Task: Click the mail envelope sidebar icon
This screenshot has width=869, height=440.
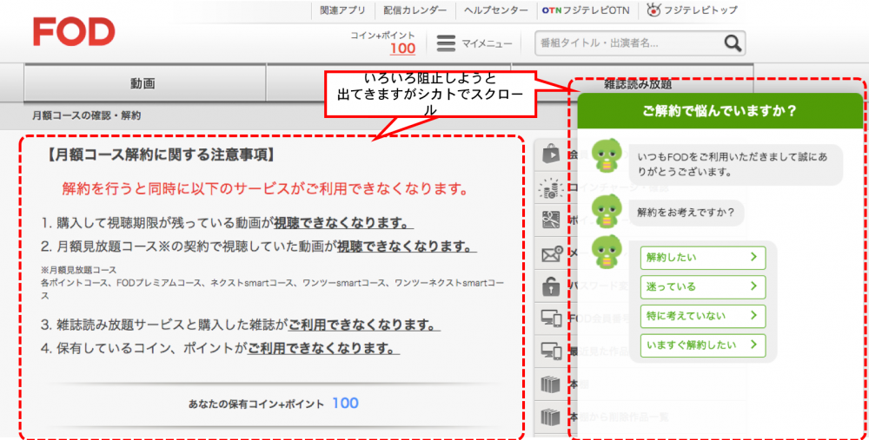Action: point(552,254)
